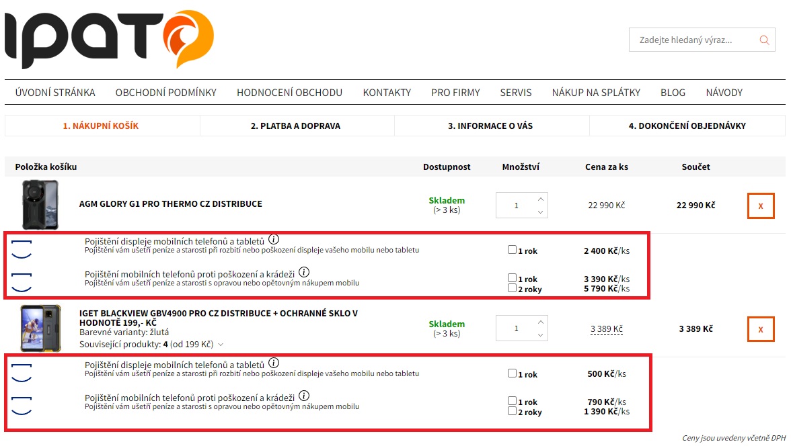791x448 pixels.
Task: Select step 1. NÁKUPNÍ KOŠÍK
Action: (102, 126)
